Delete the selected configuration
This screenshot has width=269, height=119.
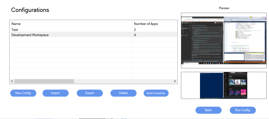pyautogui.click(x=123, y=93)
